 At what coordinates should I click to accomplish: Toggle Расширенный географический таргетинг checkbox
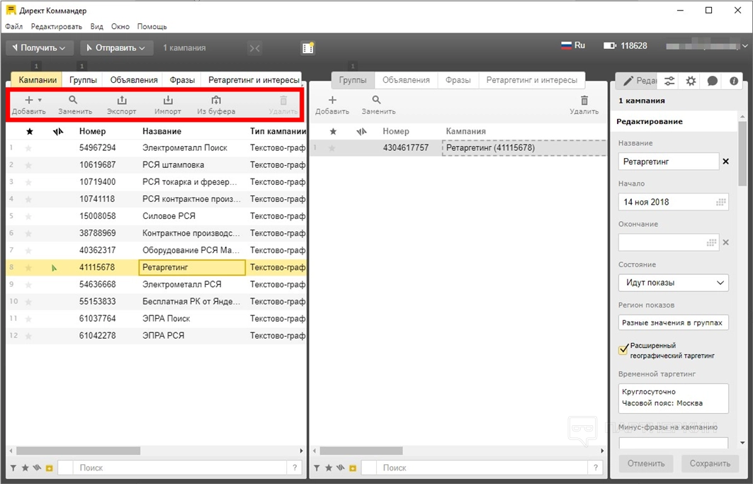pyautogui.click(x=623, y=350)
